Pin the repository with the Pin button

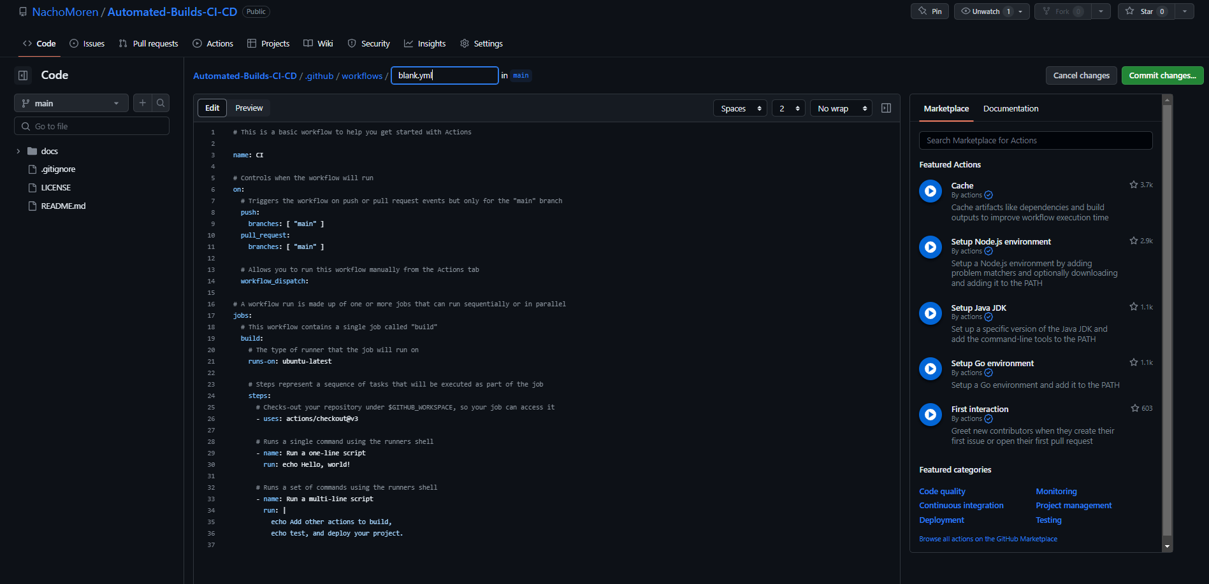pos(930,11)
